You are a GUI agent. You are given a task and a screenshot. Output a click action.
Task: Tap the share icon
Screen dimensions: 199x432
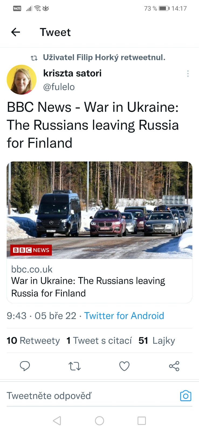(x=174, y=366)
